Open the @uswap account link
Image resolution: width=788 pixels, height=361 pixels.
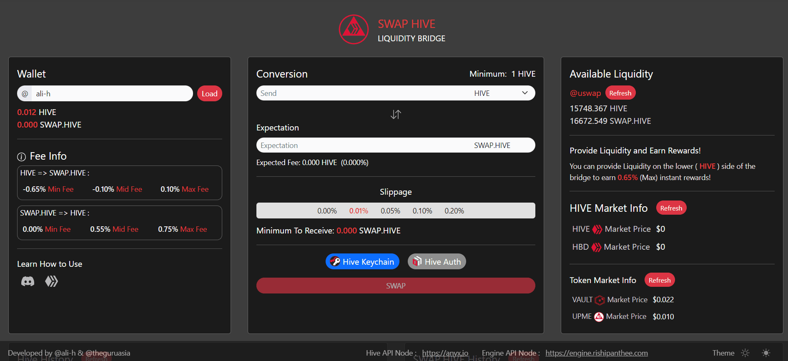[x=585, y=93]
